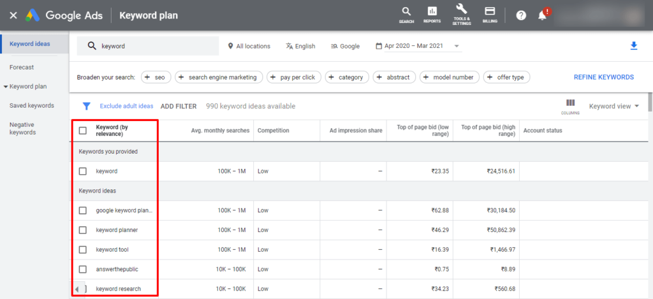653x299 pixels.
Task: Close the Keyword plan with the X icon
Action: click(13, 15)
